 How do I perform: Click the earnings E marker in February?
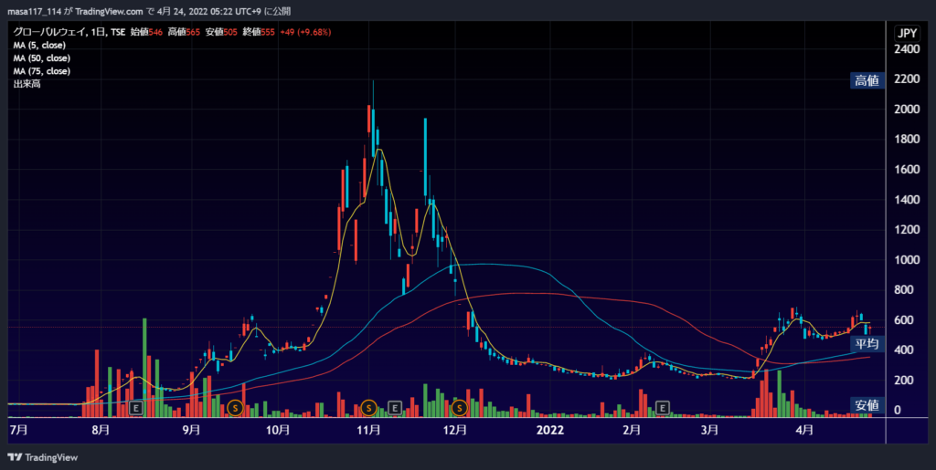point(662,408)
